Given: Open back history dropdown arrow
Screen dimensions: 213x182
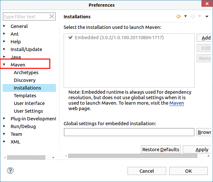Looking at the screenshot, I should coord(185,16).
